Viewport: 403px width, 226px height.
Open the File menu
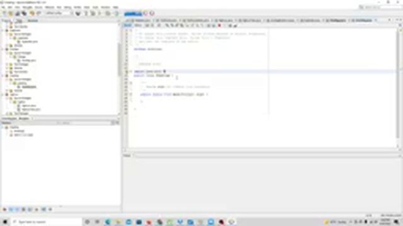point(3,7)
